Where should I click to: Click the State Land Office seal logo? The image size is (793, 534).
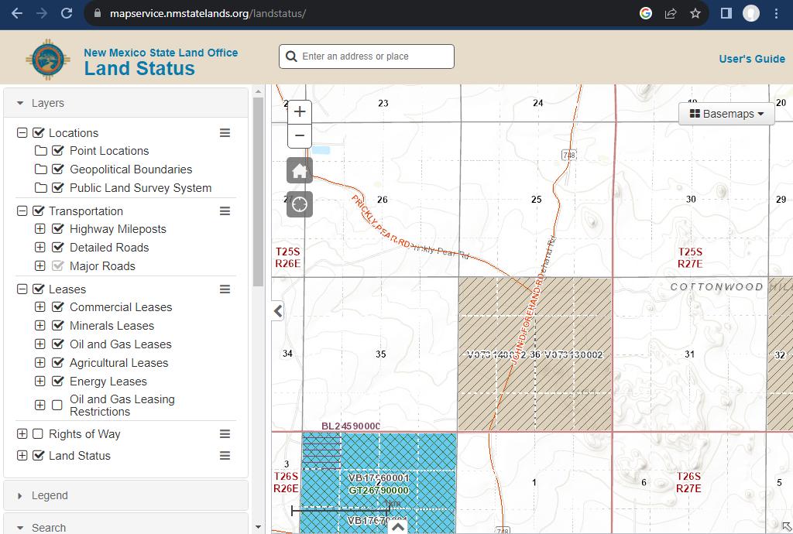[x=48, y=60]
